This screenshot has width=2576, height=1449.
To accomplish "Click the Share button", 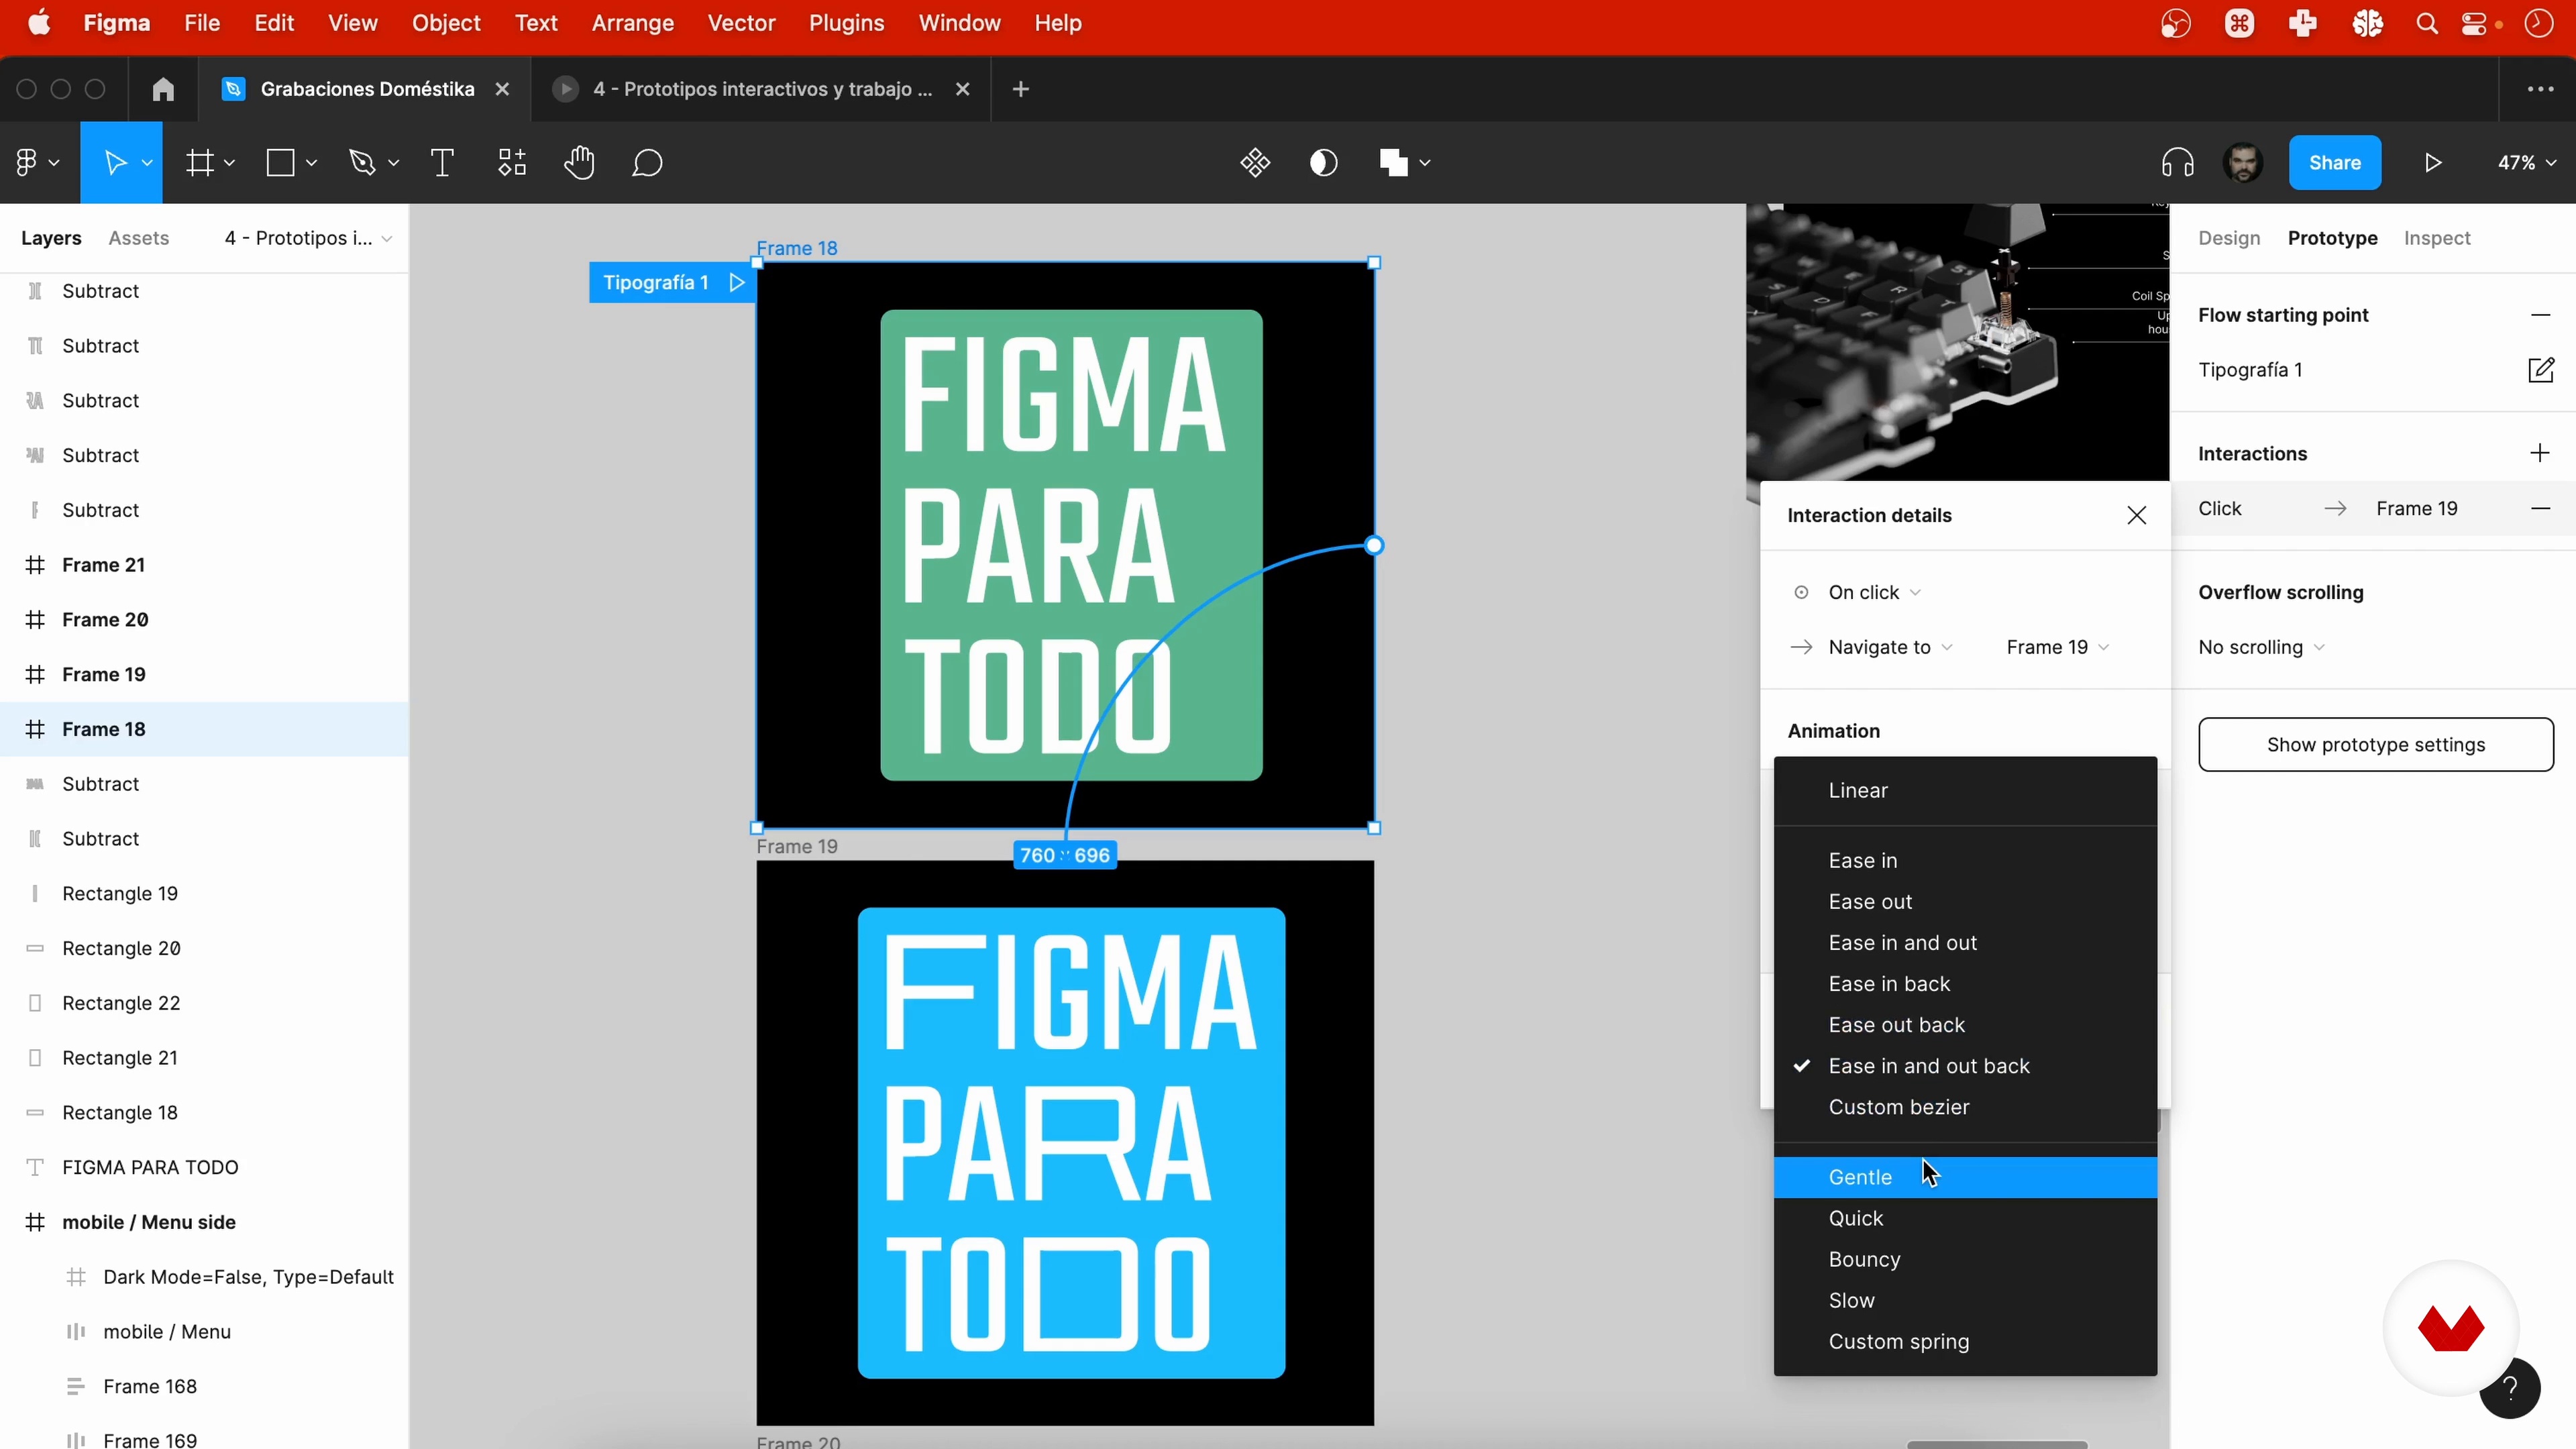I will click(x=2335, y=162).
